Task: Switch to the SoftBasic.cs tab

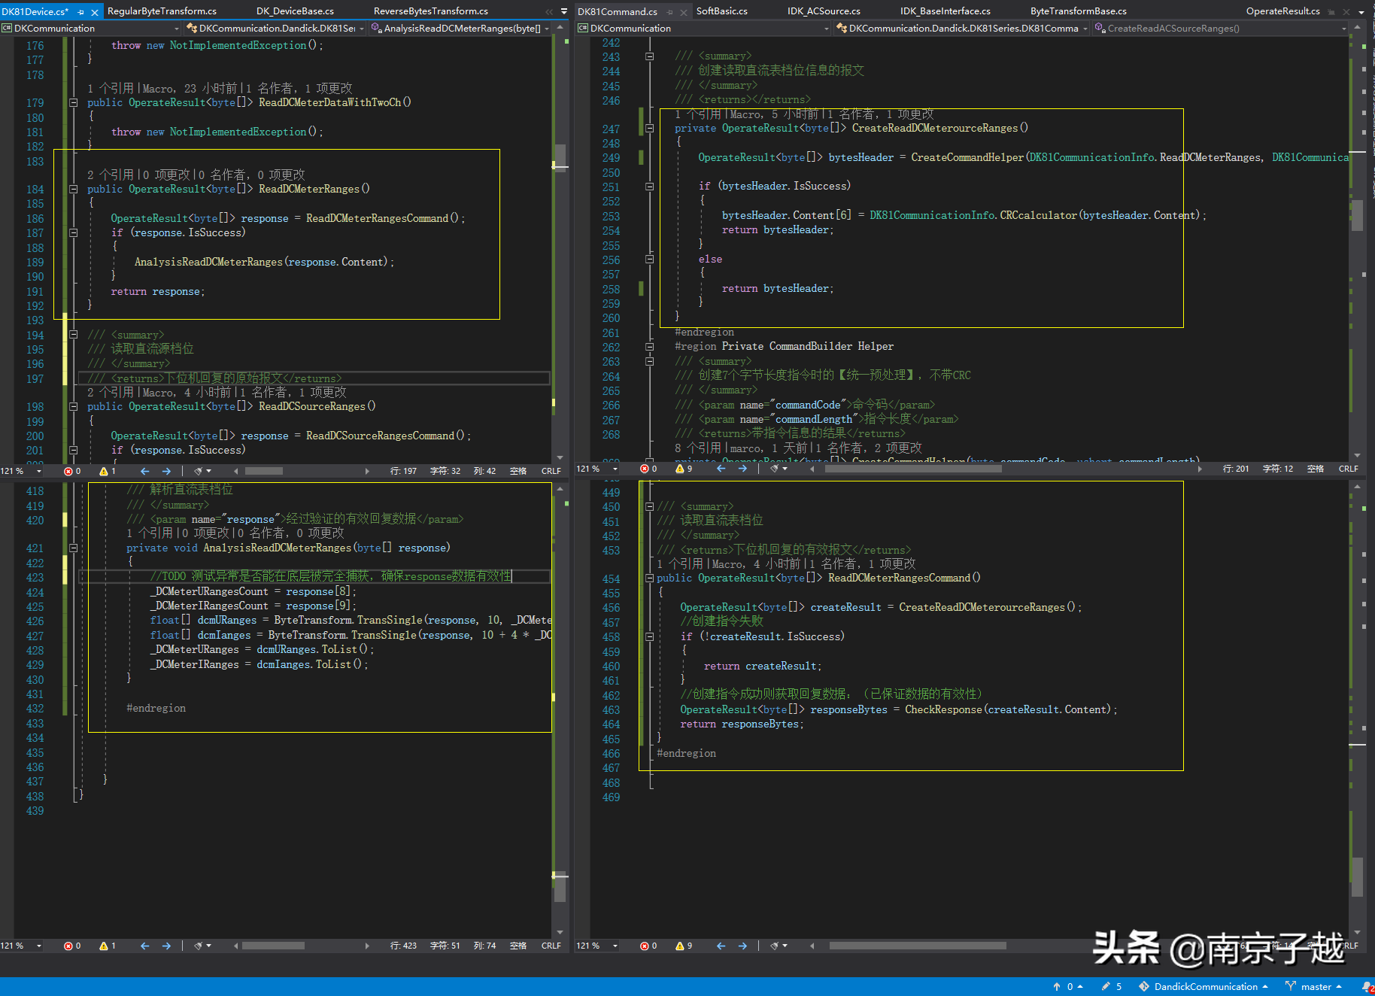Action: [721, 11]
